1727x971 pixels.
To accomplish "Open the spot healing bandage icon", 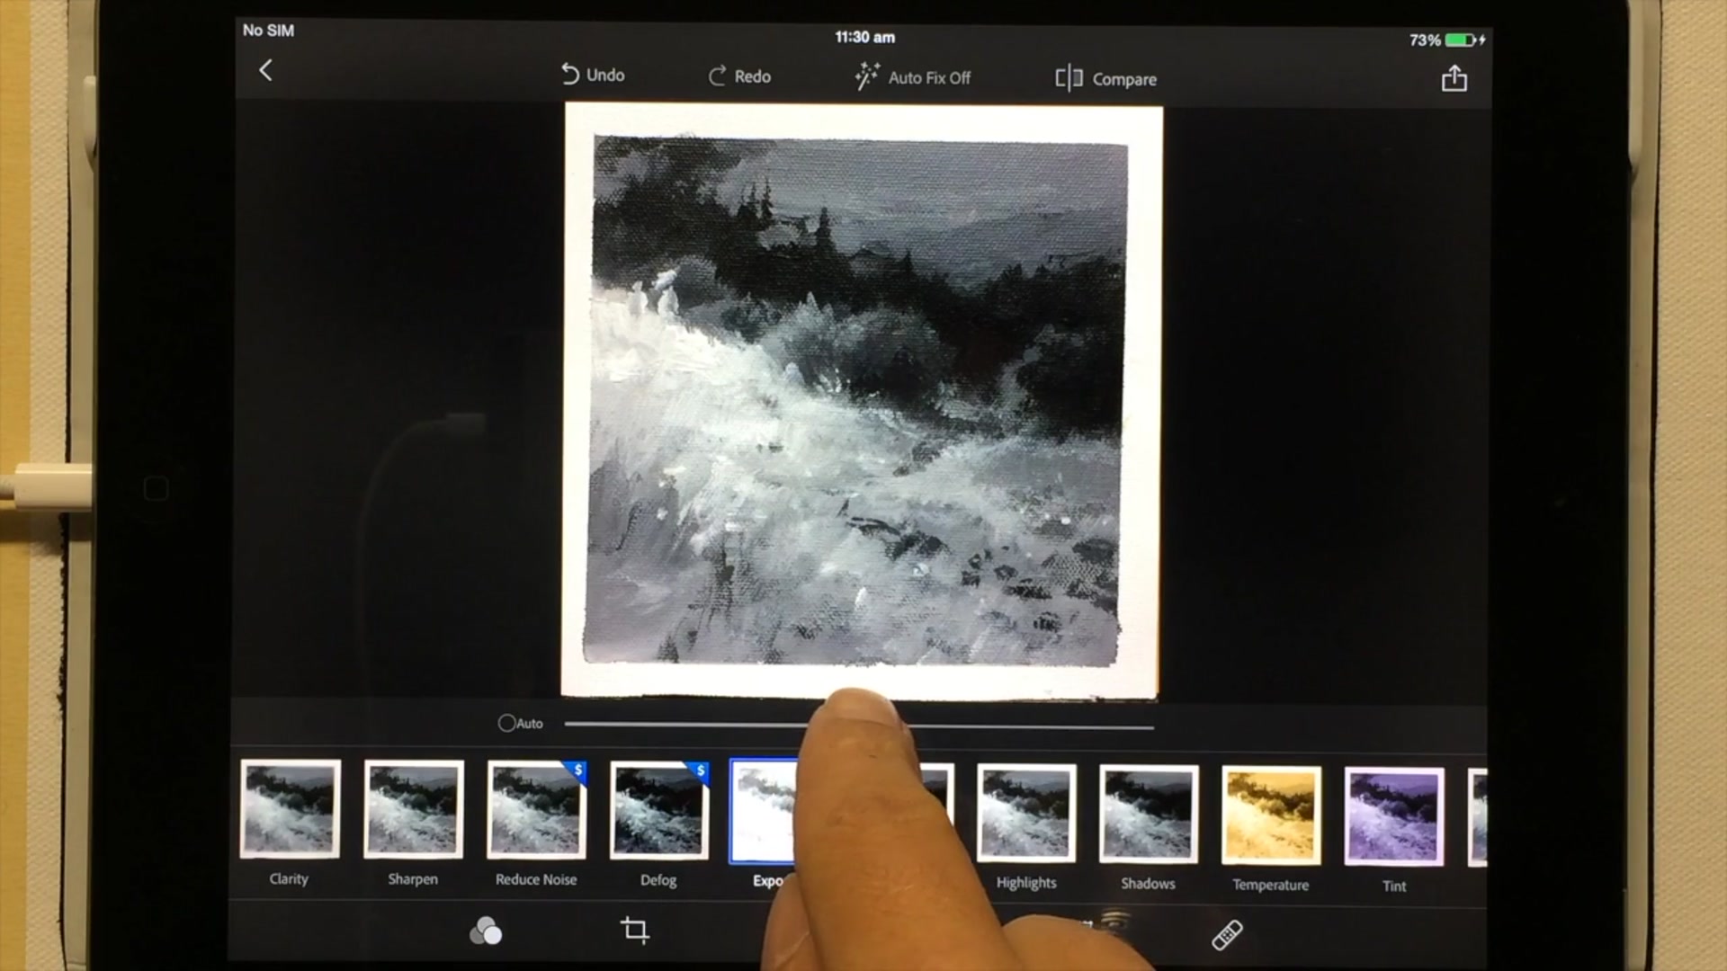I will tap(1228, 935).
